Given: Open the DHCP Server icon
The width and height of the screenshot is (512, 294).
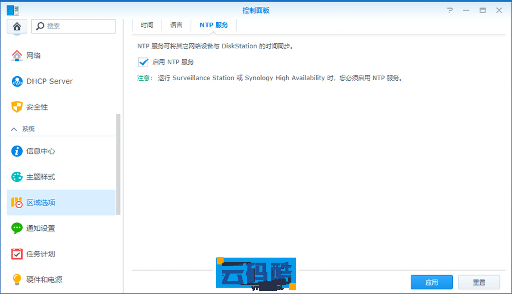Looking at the screenshot, I should coord(17,81).
